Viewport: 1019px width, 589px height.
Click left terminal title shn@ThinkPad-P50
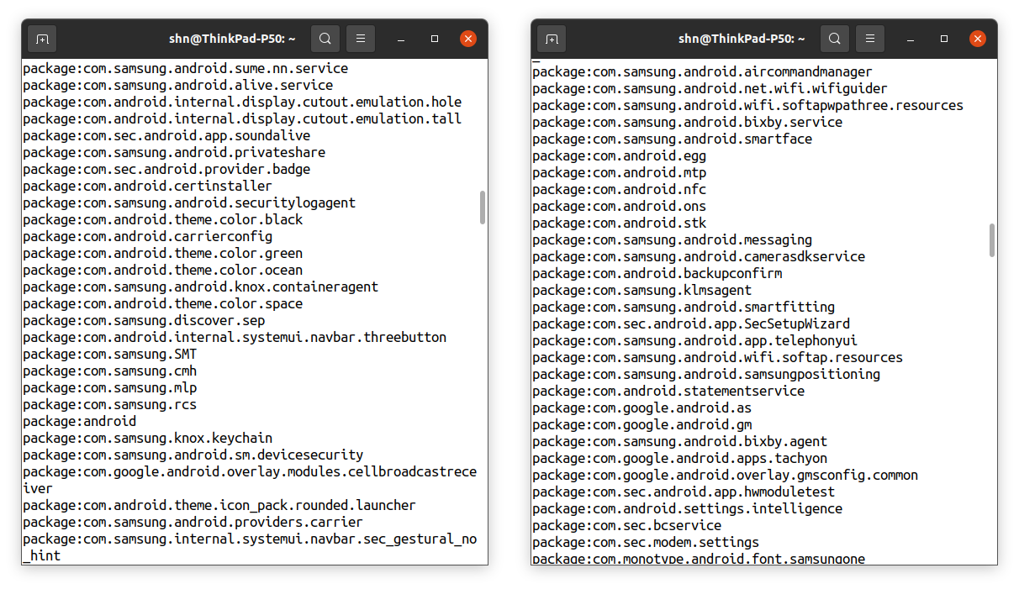point(230,39)
